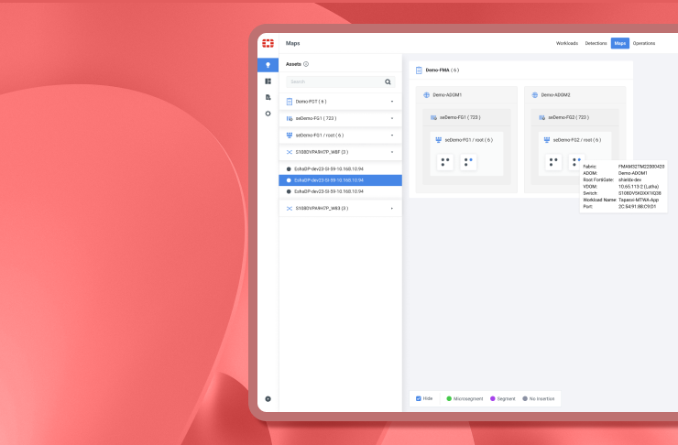Expand seDemo-FG1 (723) arrow in Assets list
This screenshot has width=678, height=445.
coord(392,118)
